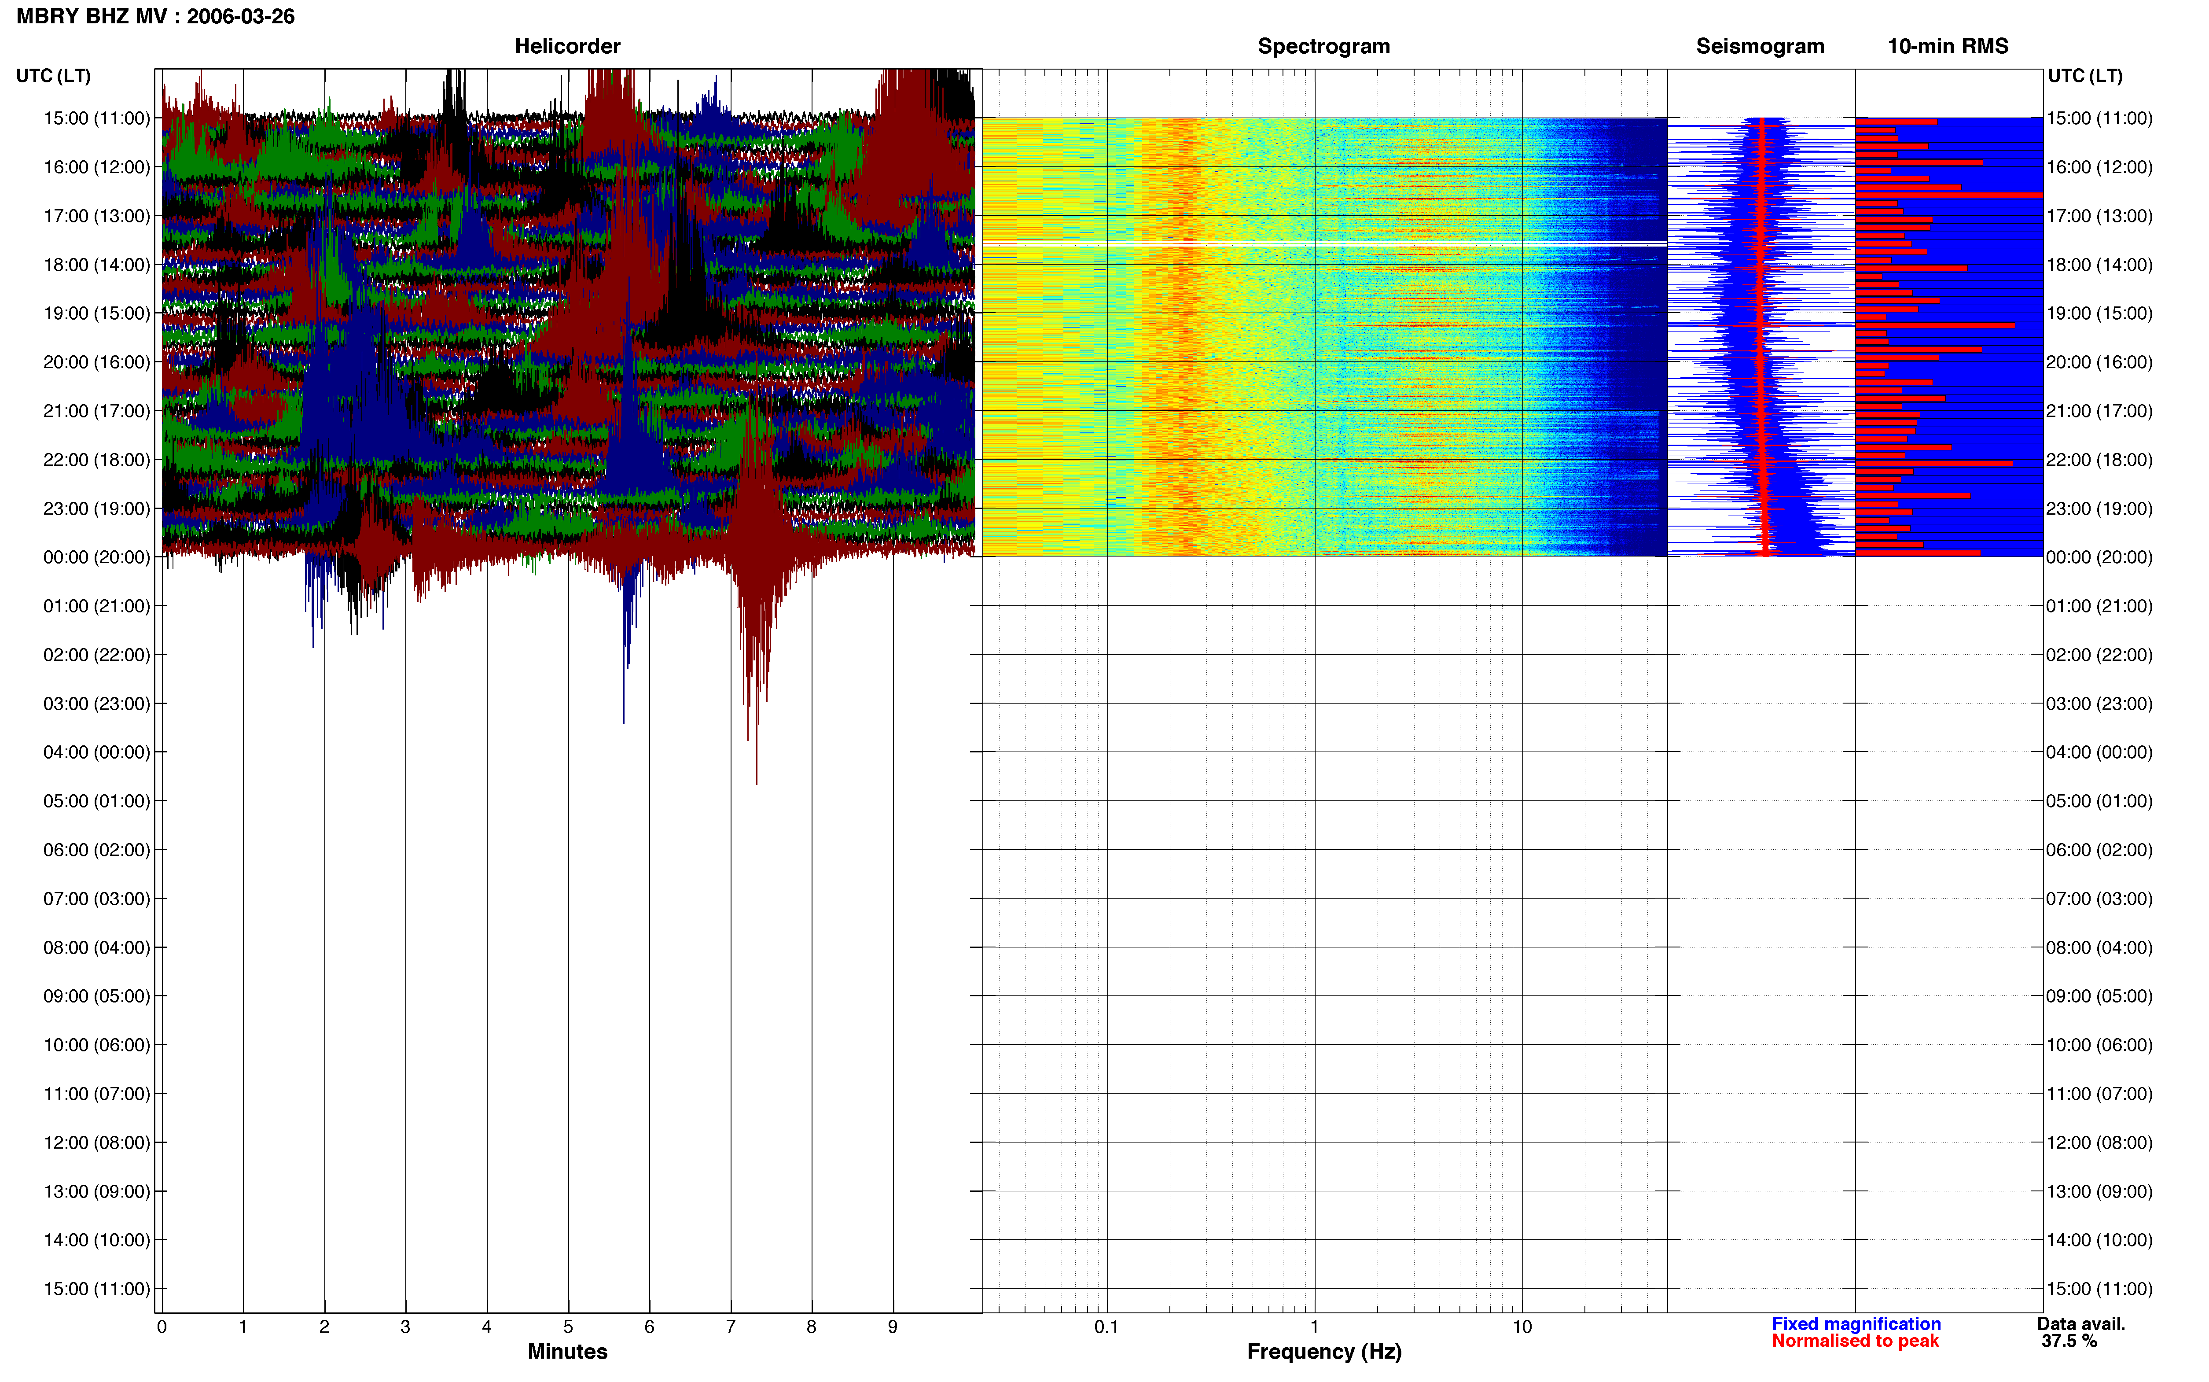Click spectrogram frequency tick '1'

point(1315,1327)
